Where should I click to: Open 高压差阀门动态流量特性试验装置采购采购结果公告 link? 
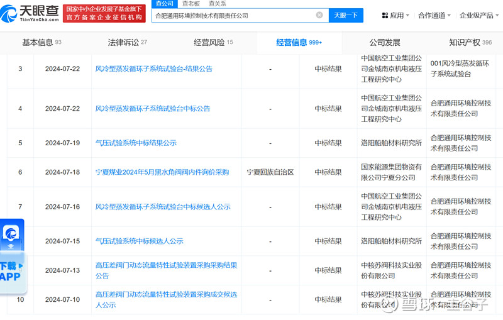point(166,270)
